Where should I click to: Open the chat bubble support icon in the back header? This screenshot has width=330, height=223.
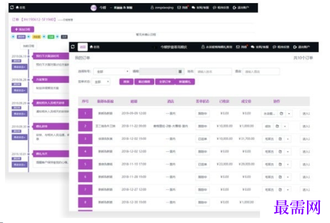point(193,8)
